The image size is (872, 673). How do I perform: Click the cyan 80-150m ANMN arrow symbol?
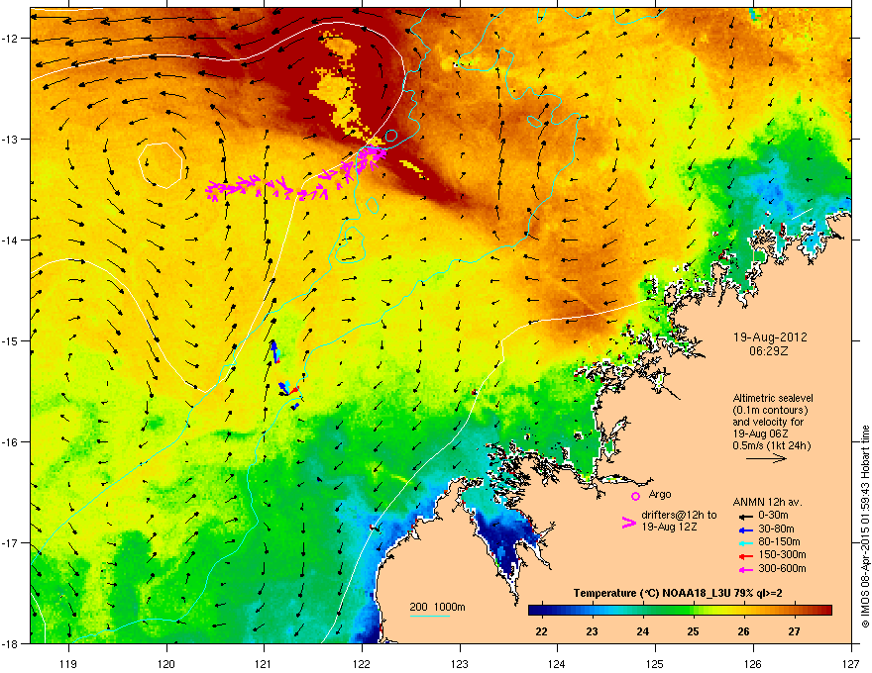746,542
